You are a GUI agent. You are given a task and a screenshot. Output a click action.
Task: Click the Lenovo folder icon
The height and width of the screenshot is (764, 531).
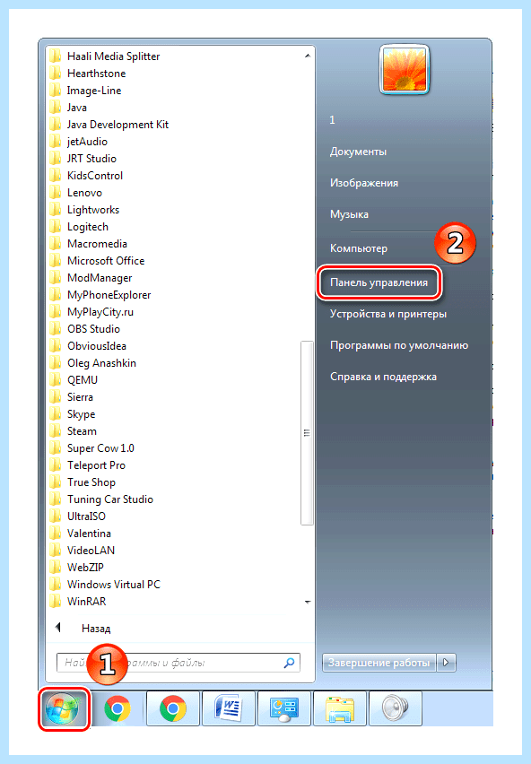(x=55, y=193)
